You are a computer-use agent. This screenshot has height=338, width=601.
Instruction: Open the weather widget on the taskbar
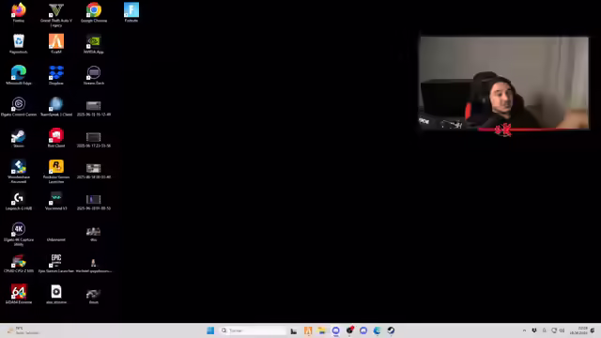(23, 330)
